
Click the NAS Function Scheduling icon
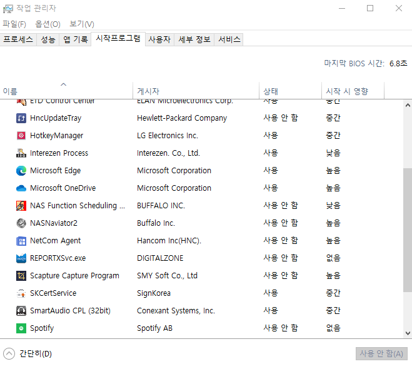(21, 206)
